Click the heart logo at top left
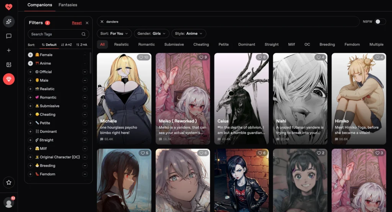The height and width of the screenshot is (212, 392). pos(9,7)
